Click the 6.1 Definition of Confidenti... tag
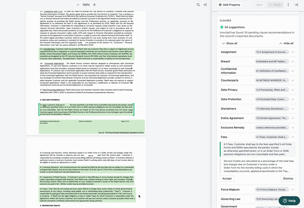Viewport: 304px width, 208px height. tap(272, 71)
